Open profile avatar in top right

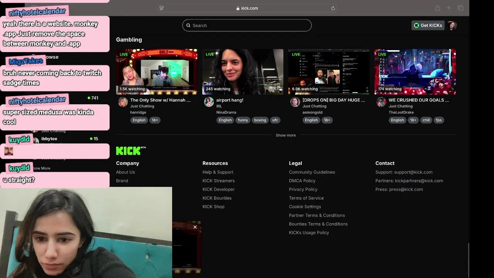[452, 25]
